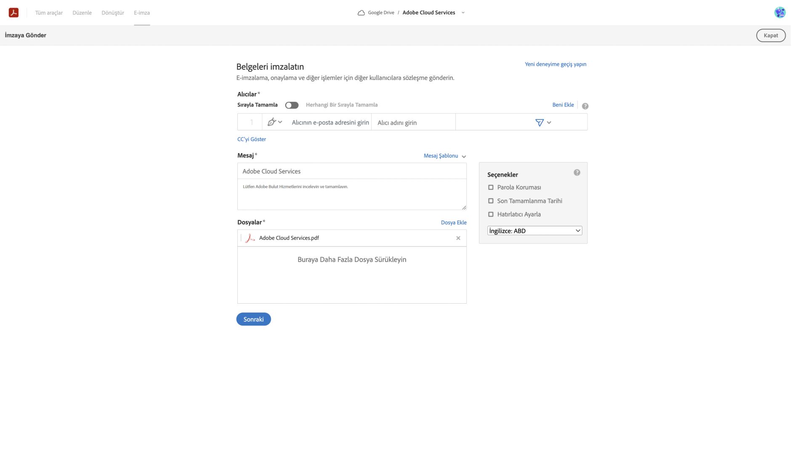Click the Adobe Acrobat logo icon

pyautogui.click(x=13, y=12)
